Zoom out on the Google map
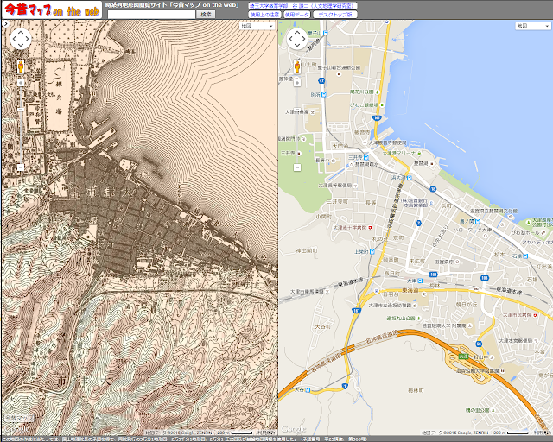 click(x=297, y=167)
